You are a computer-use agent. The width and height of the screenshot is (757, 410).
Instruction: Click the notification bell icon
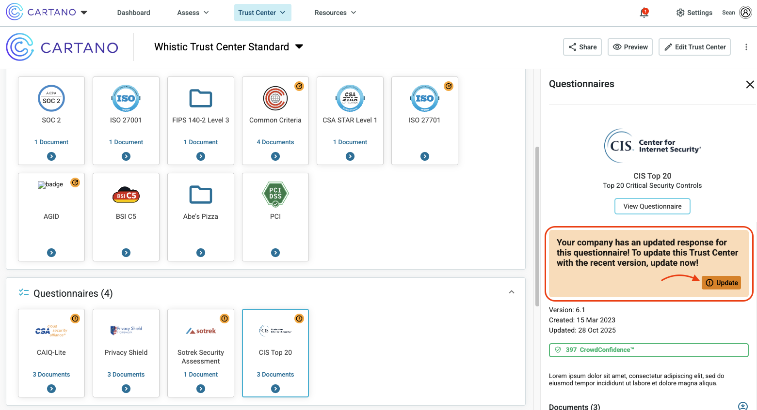point(644,13)
